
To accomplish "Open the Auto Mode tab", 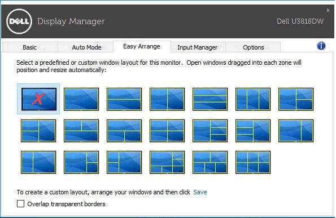I will 86,47.
